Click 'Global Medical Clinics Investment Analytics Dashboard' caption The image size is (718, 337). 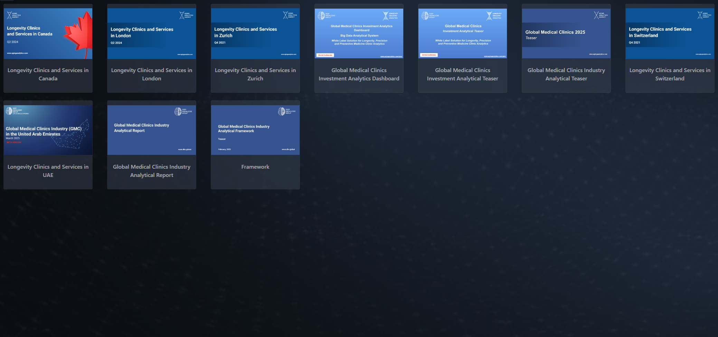click(x=359, y=75)
